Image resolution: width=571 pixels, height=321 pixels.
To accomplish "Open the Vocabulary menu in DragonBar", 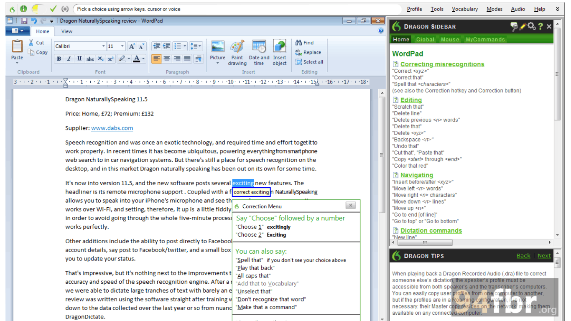I will tap(464, 9).
